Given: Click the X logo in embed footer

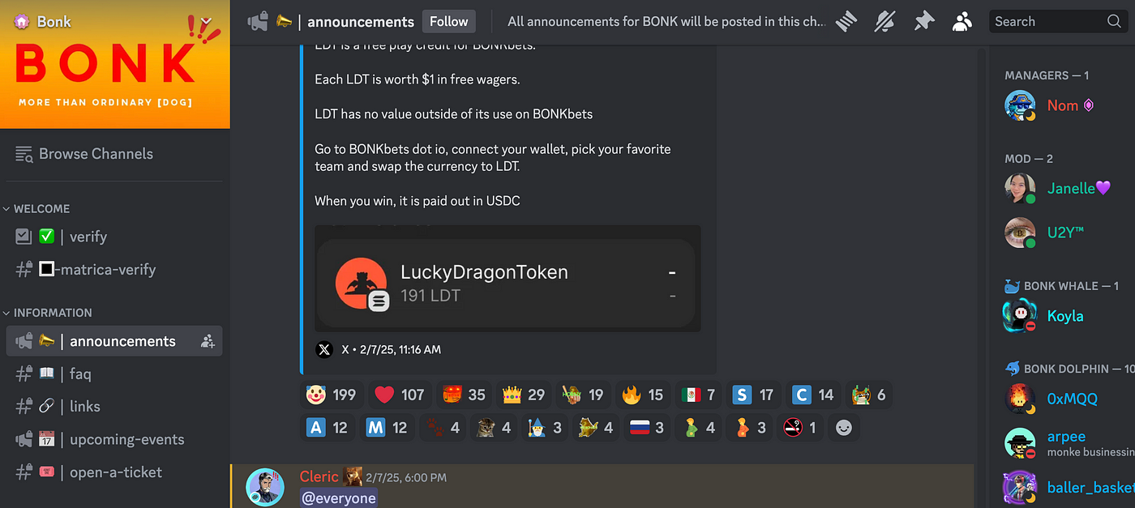Looking at the screenshot, I should pyautogui.click(x=324, y=350).
